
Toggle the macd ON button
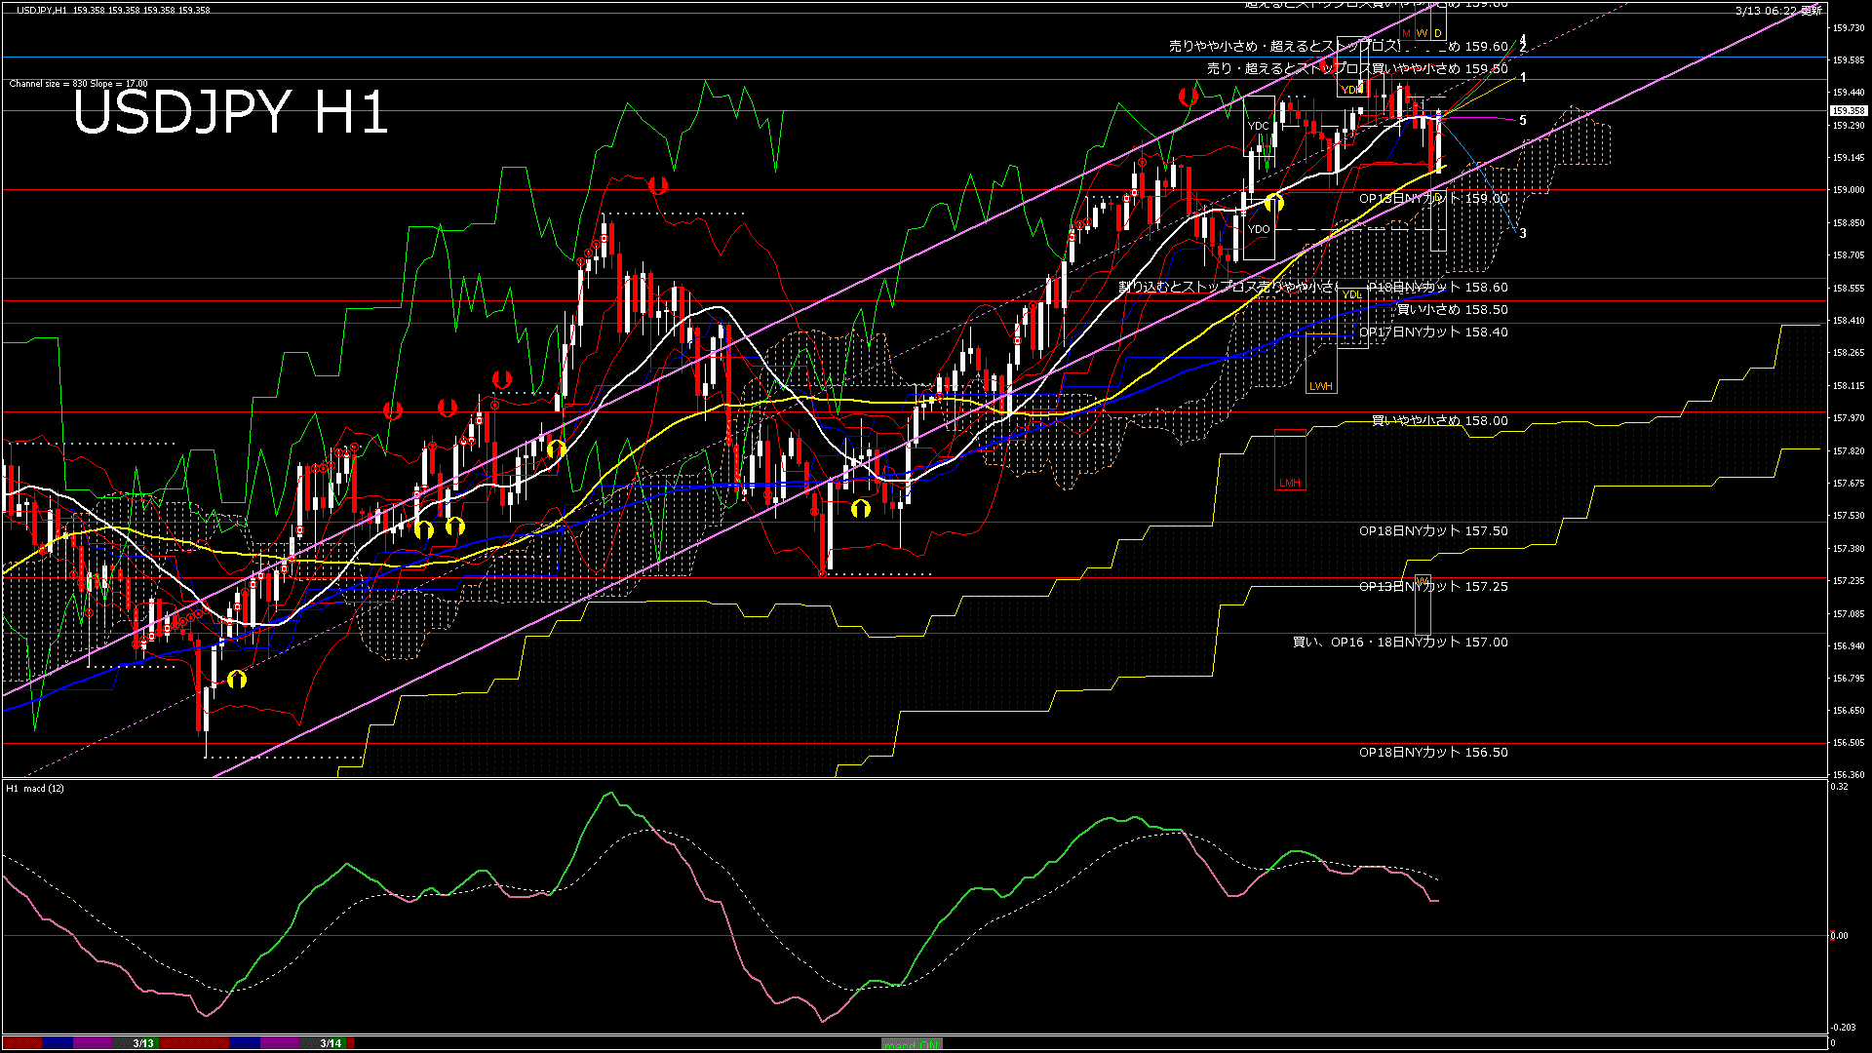[x=912, y=1043]
